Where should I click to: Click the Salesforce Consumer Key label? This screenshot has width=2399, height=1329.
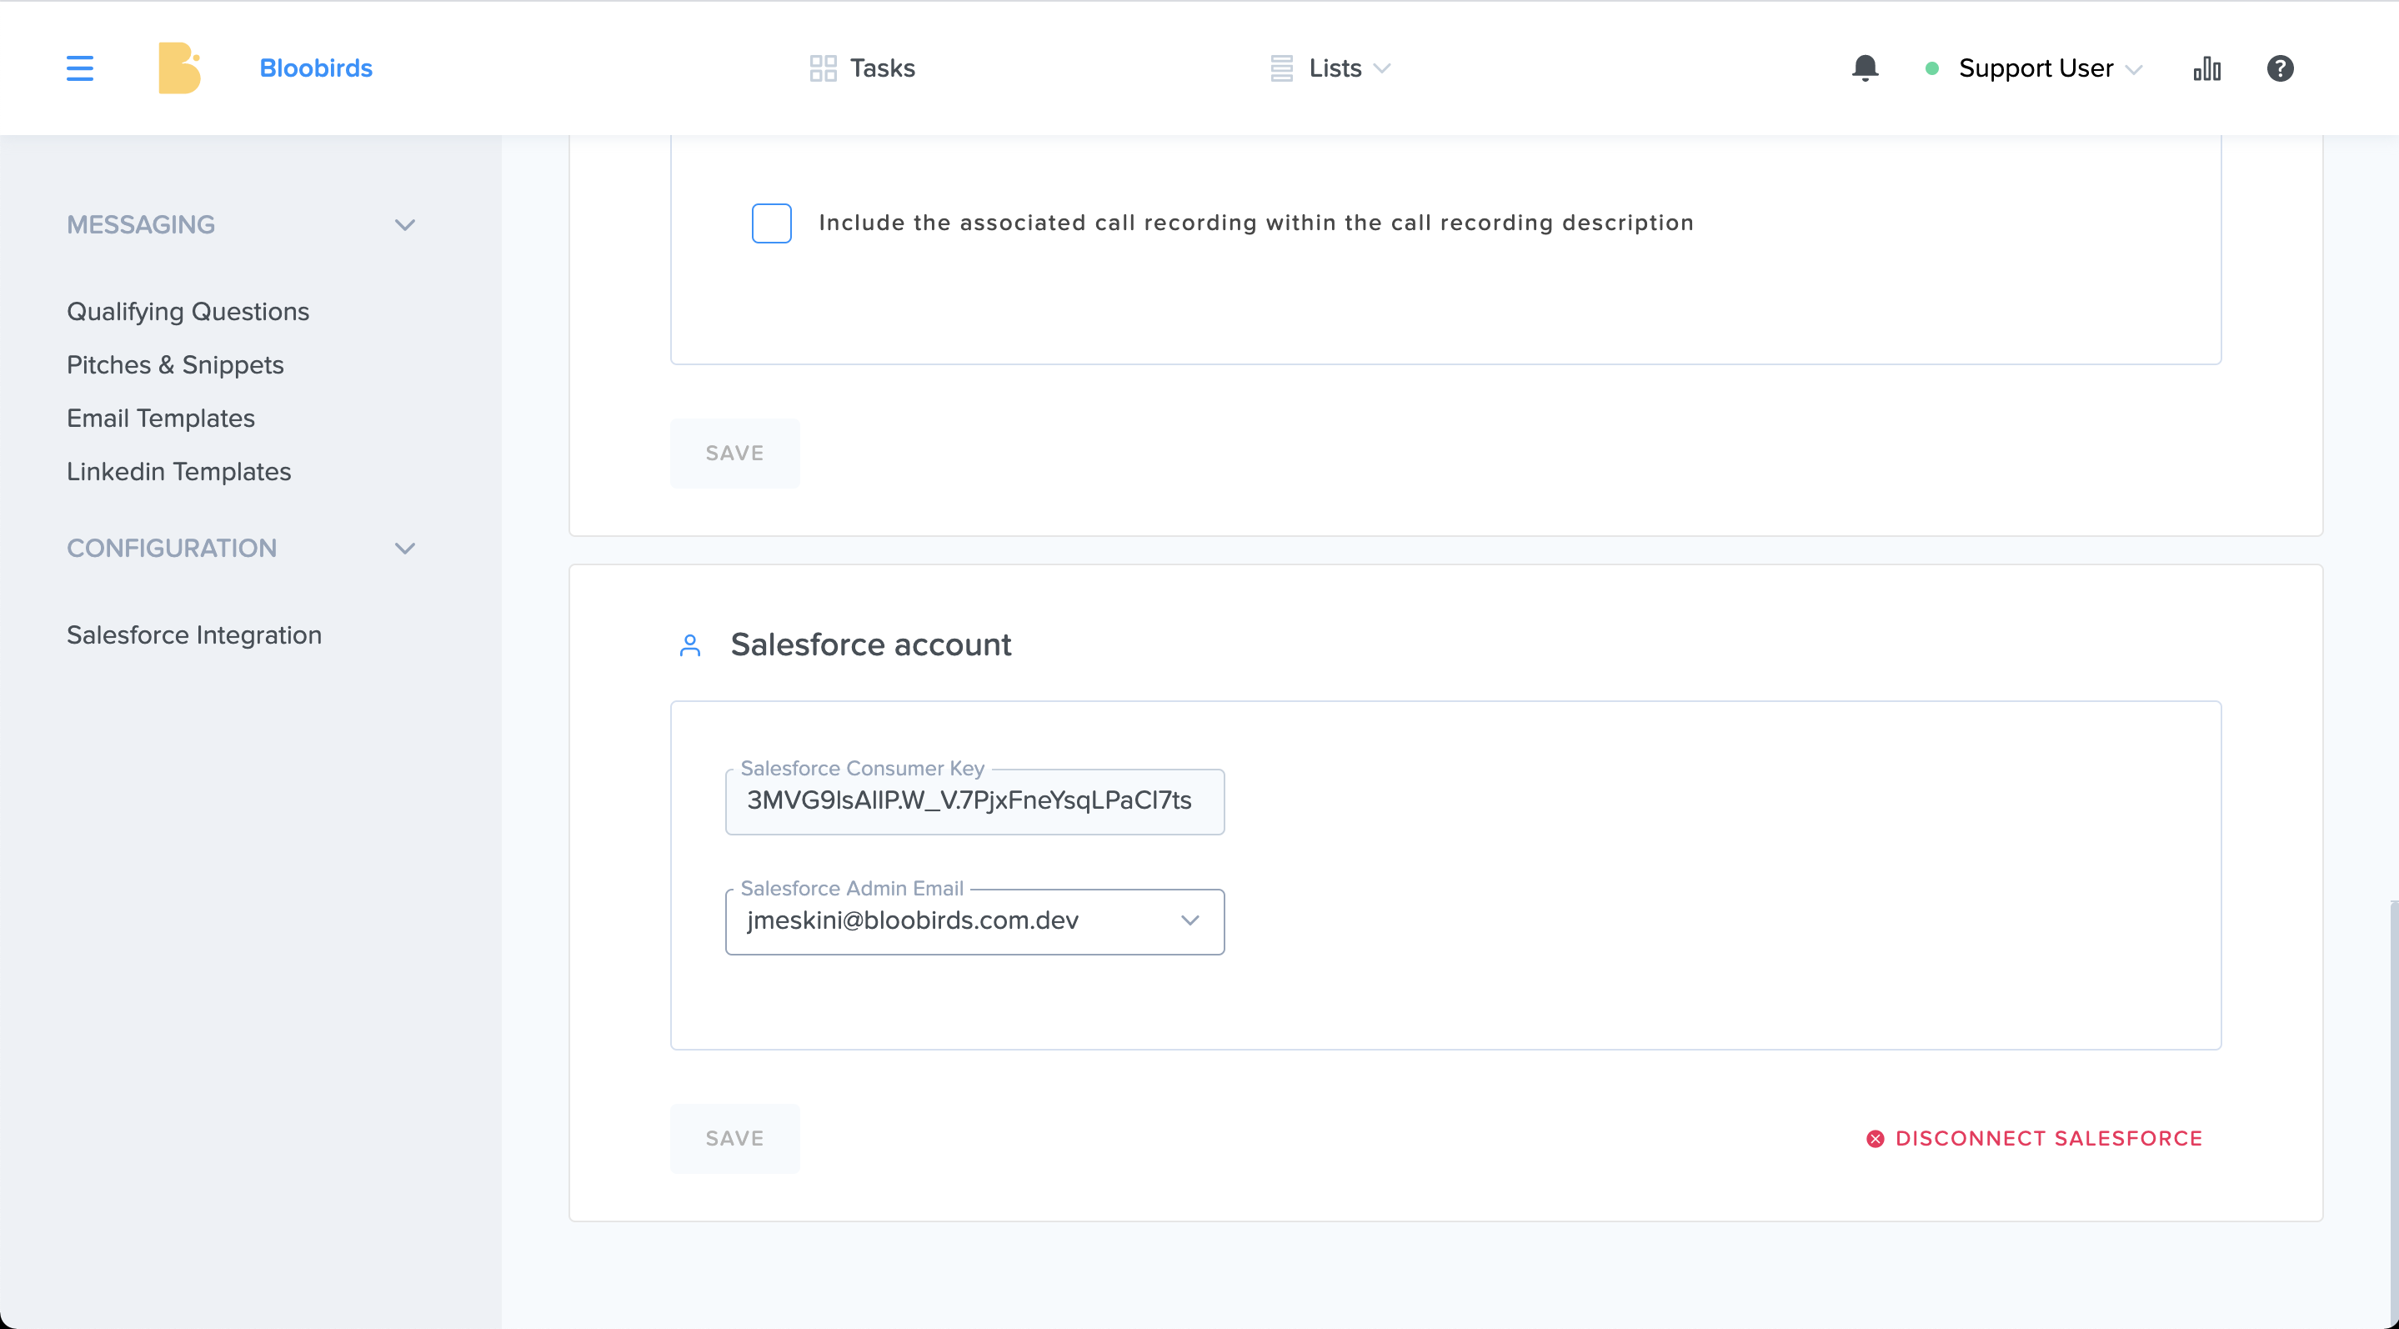coord(861,769)
